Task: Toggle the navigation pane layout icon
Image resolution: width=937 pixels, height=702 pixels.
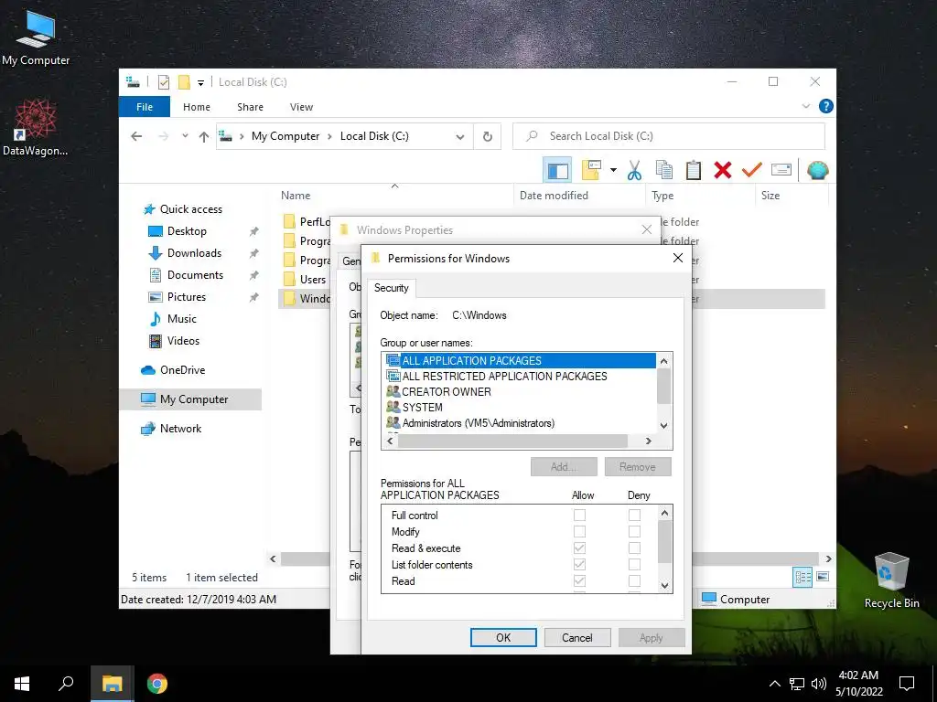Action: tap(557, 170)
